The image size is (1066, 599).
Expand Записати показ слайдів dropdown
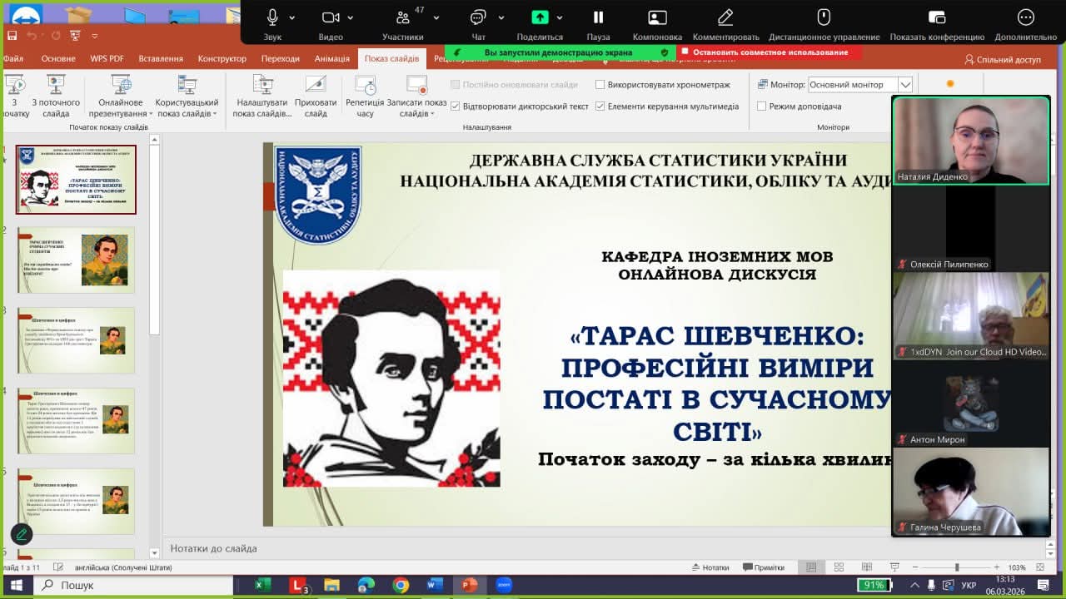416,114
